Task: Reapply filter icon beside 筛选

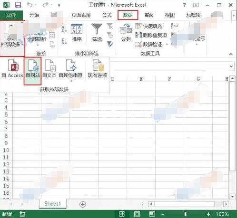Action: (x=110, y=35)
